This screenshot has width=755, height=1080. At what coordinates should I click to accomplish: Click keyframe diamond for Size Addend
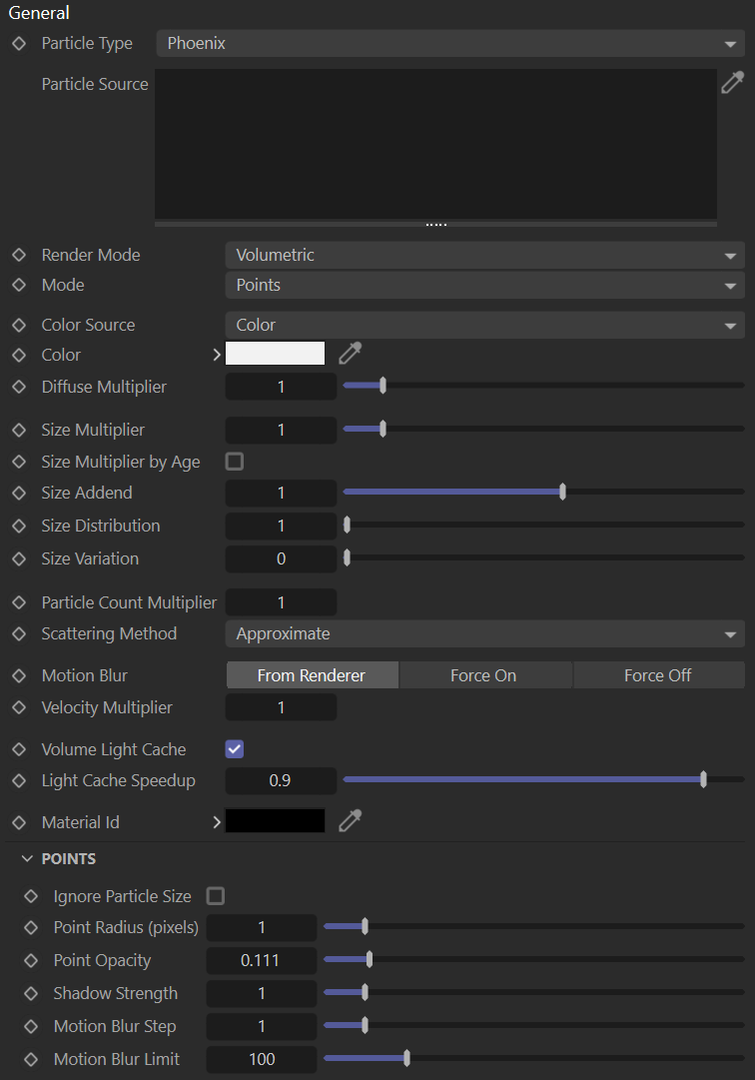point(19,494)
